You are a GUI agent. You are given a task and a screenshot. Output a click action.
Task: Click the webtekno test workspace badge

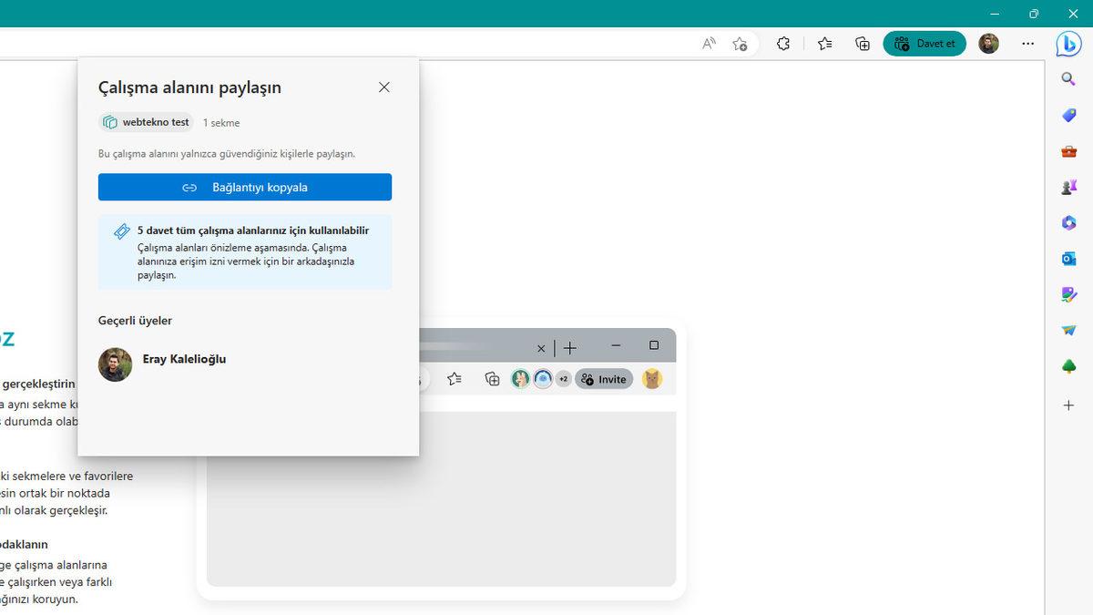(146, 121)
